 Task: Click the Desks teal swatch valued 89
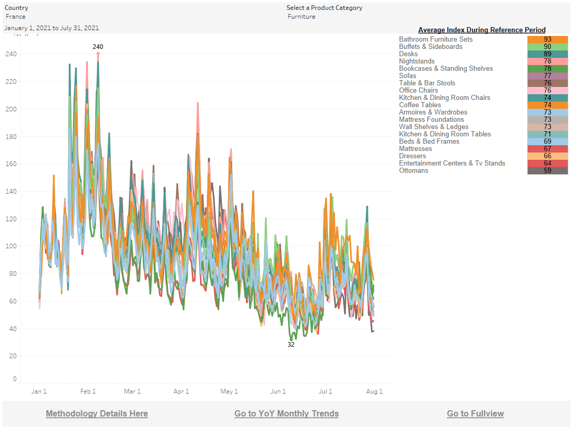[547, 54]
